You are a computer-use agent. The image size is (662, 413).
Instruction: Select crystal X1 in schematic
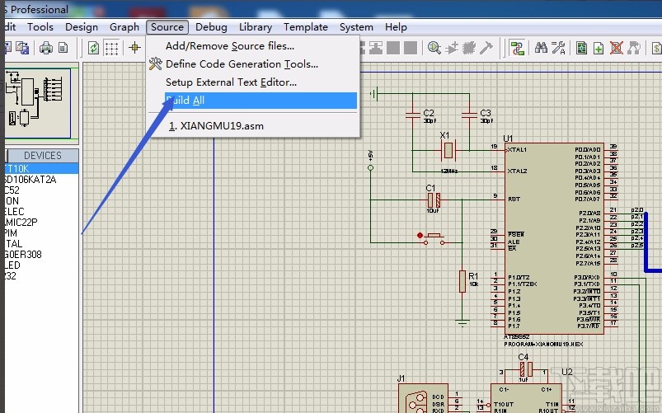pos(448,150)
